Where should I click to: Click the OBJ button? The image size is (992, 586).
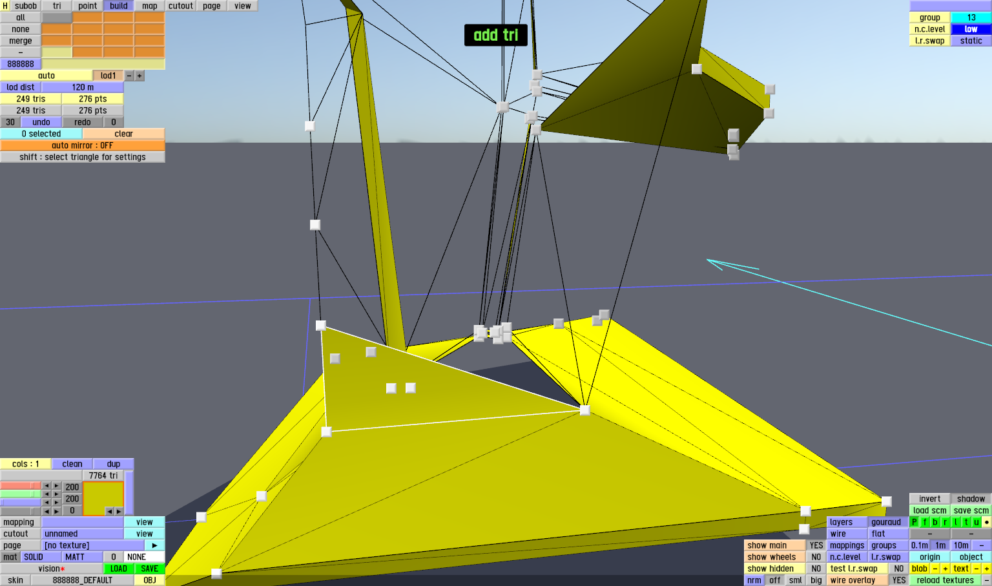coord(150,580)
